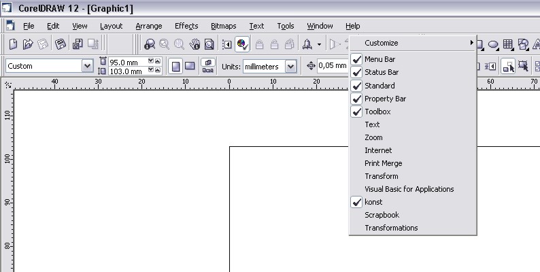The width and height of the screenshot is (540, 272).
Task: Click the magnifier icon with number 1 badge
Action: pyautogui.click(x=149, y=44)
